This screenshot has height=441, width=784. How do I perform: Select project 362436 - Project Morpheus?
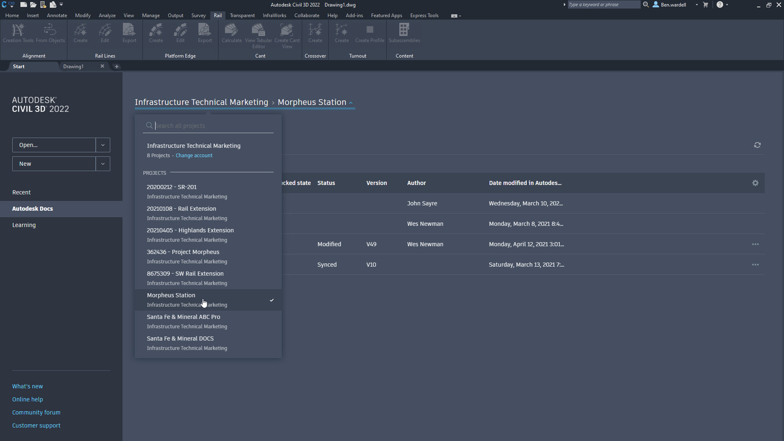[x=208, y=256]
